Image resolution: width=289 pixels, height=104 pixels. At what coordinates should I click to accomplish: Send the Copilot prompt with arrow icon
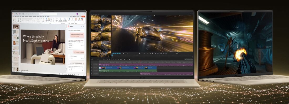[82, 70]
